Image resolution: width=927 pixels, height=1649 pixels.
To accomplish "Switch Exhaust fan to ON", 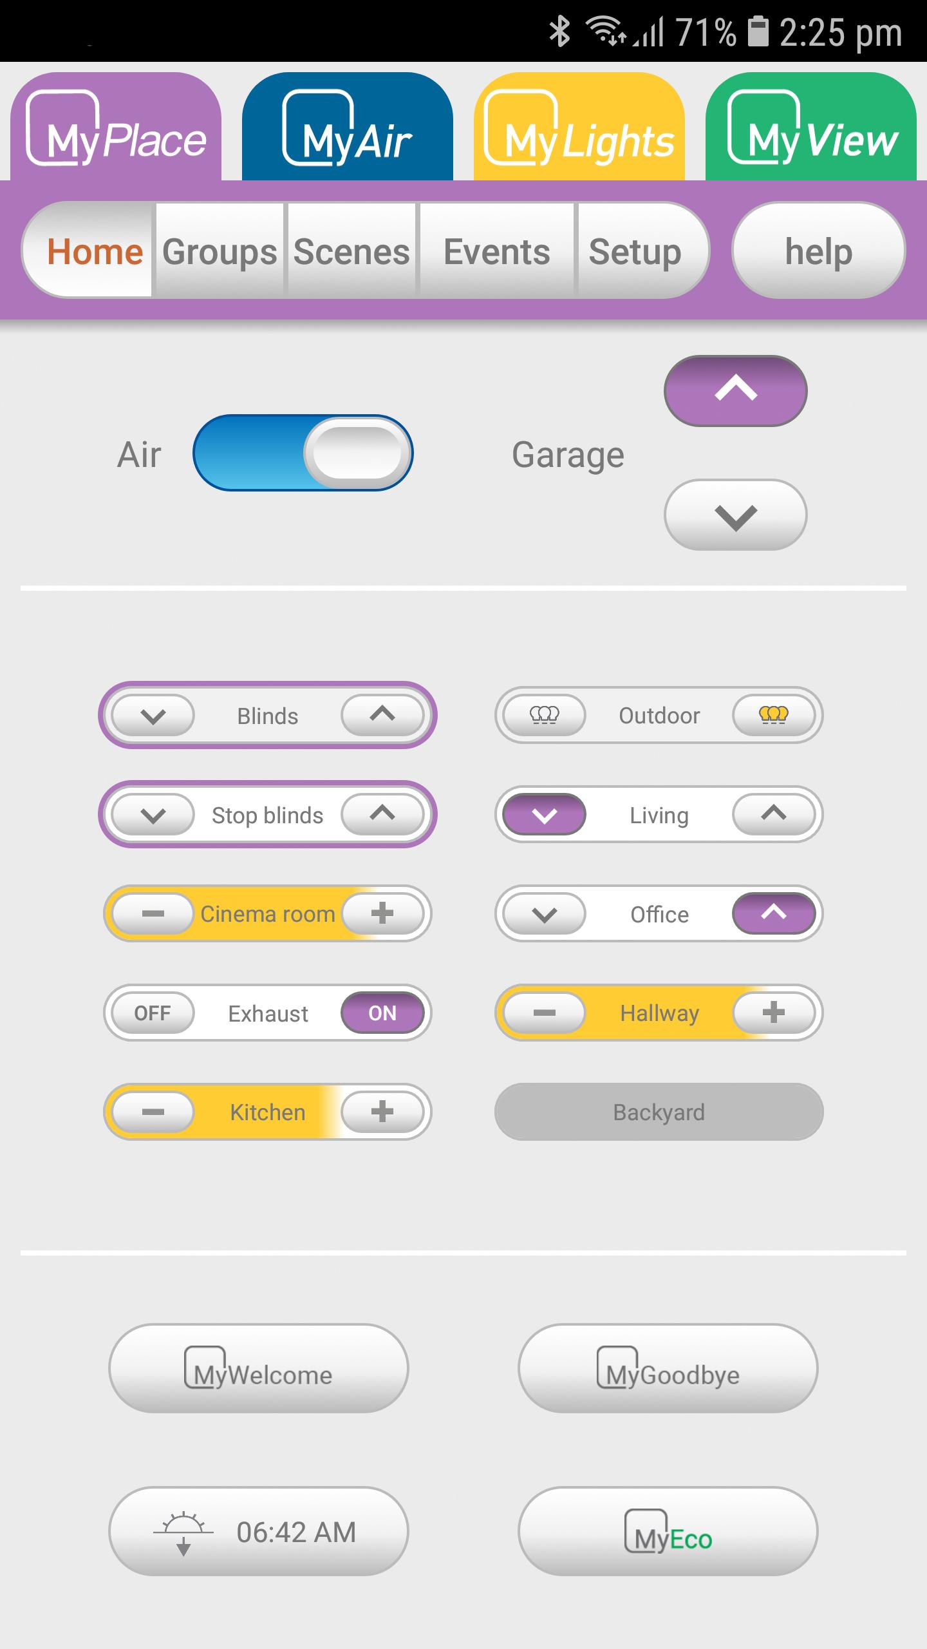I will pyautogui.click(x=382, y=1013).
